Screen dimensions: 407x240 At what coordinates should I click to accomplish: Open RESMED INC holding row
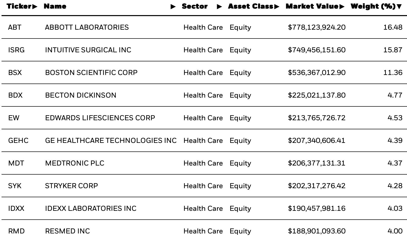[204, 231]
